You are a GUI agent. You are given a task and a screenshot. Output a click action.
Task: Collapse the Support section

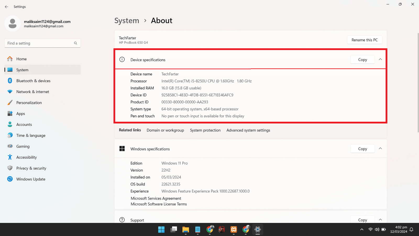click(380, 220)
